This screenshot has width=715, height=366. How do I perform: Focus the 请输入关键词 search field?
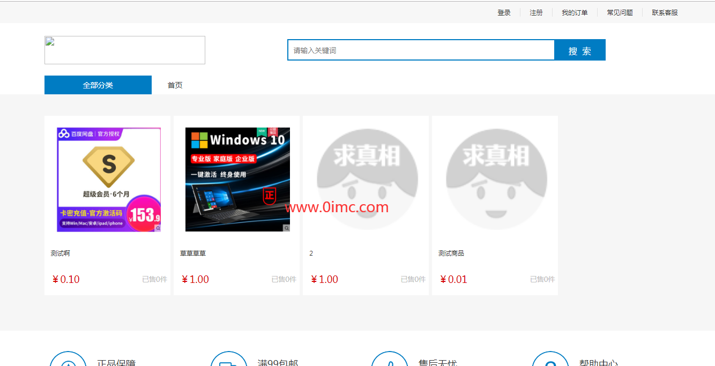coord(421,50)
